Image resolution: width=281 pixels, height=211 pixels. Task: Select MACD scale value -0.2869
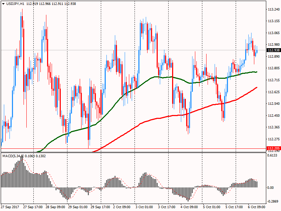pos(273,202)
